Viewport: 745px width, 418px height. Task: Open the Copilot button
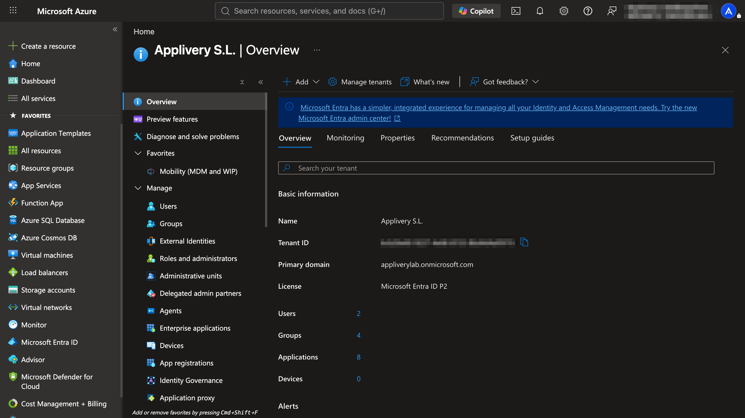[476, 11]
